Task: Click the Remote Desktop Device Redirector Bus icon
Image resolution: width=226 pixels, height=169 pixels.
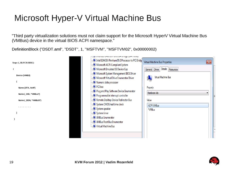Action: tap(94, 100)
